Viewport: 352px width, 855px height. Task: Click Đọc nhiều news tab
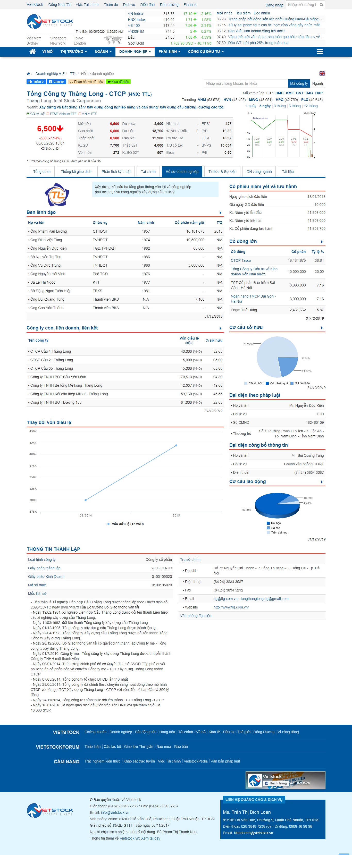(x=262, y=13)
